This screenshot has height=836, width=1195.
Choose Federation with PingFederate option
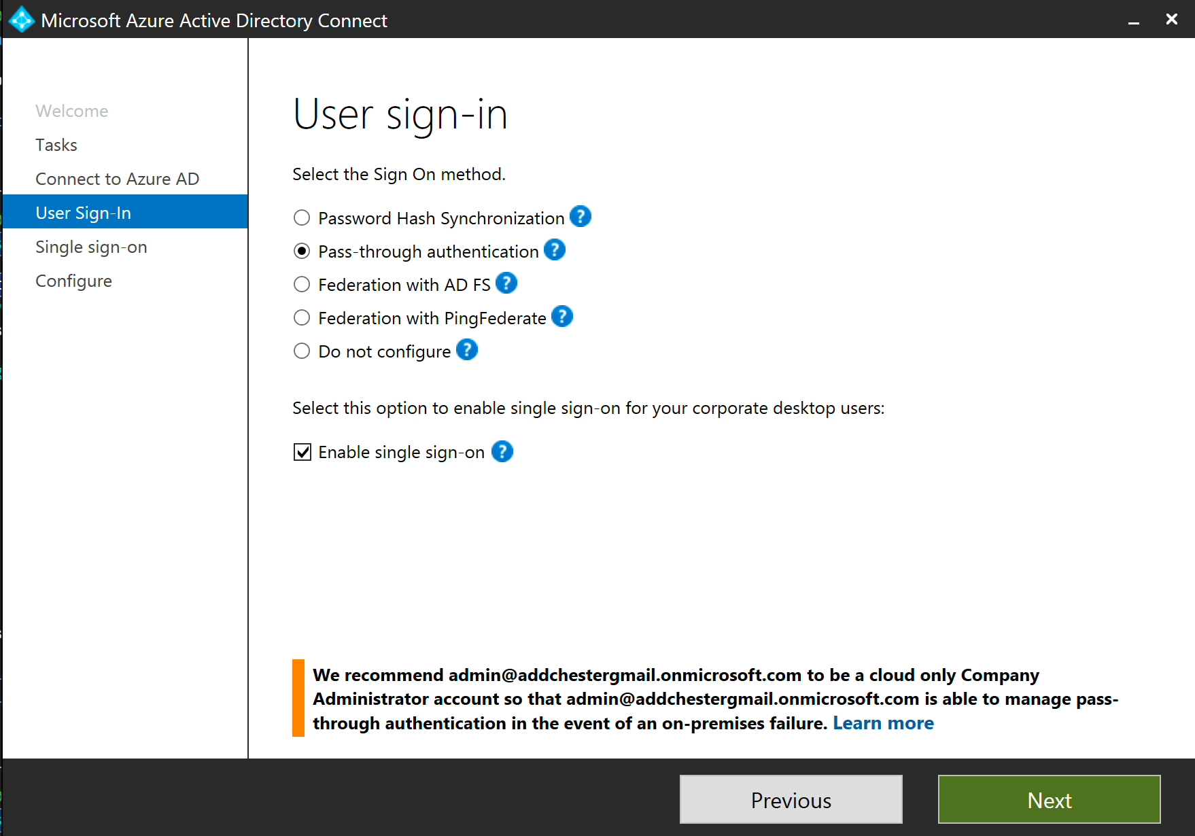coord(302,317)
